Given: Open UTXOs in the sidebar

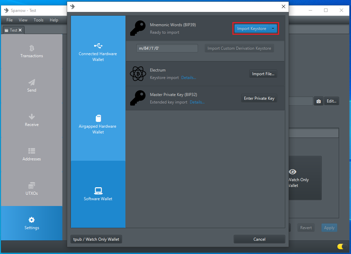Looking at the screenshot, I should click(32, 189).
